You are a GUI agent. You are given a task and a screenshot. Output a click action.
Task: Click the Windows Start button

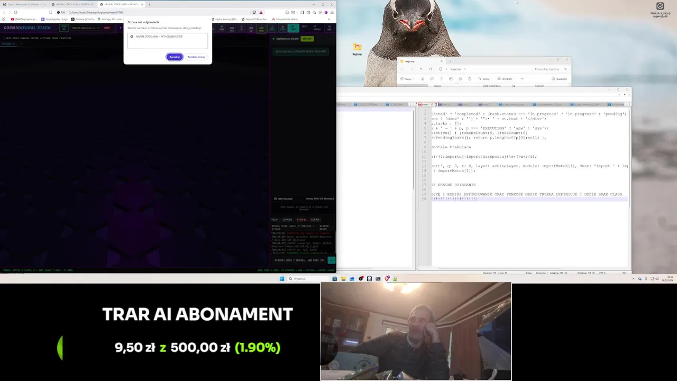[x=282, y=279]
